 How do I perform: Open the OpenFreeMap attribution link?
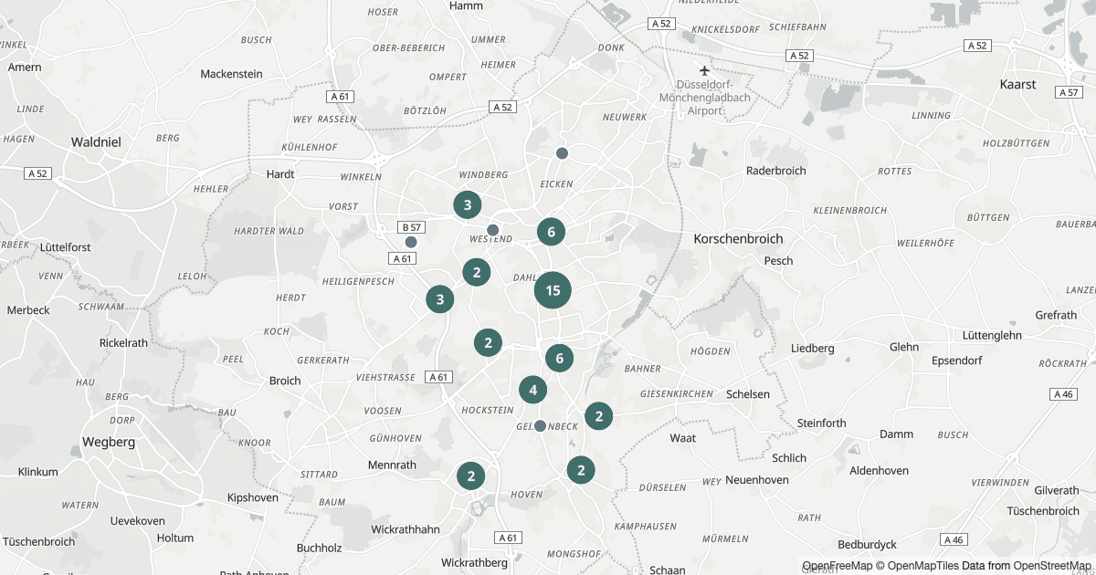pyautogui.click(x=838, y=566)
